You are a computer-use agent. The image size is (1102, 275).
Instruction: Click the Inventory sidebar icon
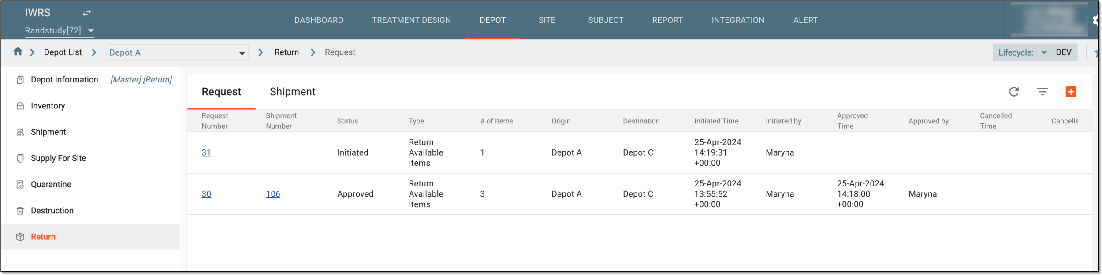(x=20, y=106)
